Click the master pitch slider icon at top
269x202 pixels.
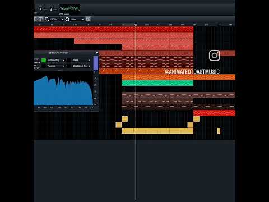click(51, 9)
